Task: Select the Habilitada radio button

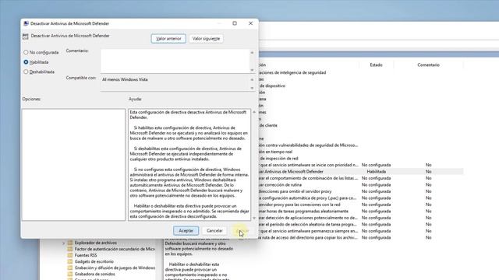Action: [26, 62]
